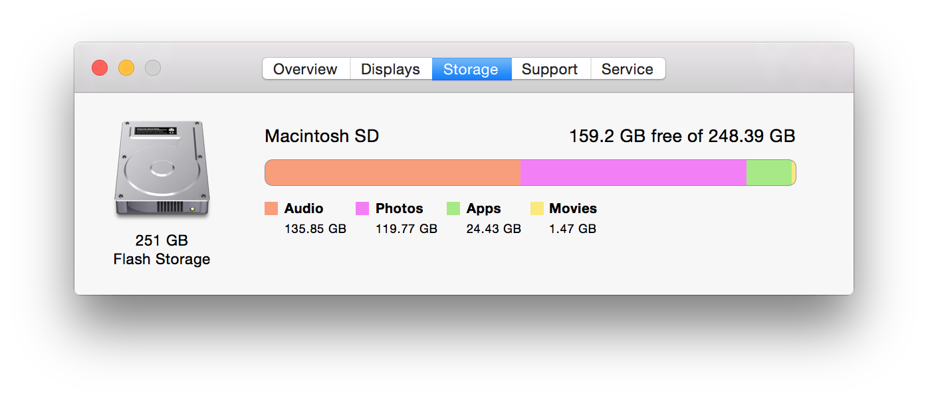
Task: Minimize the window with yellow button
Action: [126, 68]
